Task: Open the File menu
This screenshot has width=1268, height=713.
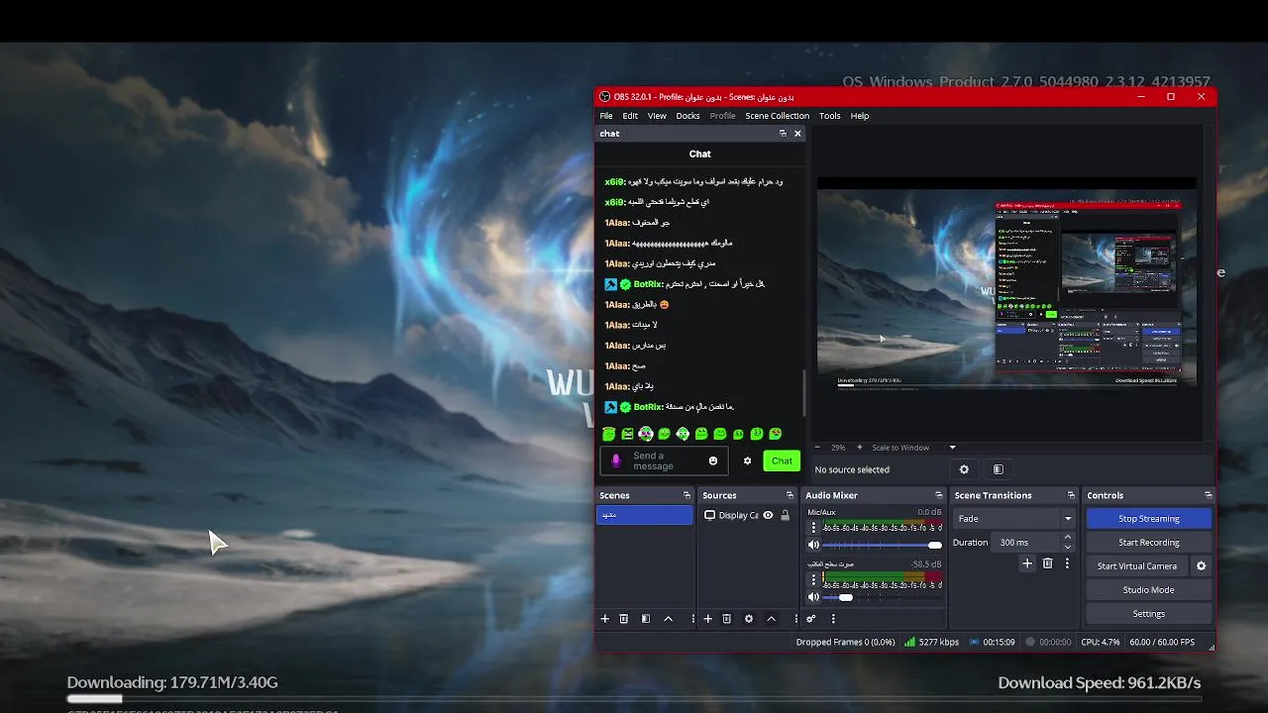Action: (606, 116)
